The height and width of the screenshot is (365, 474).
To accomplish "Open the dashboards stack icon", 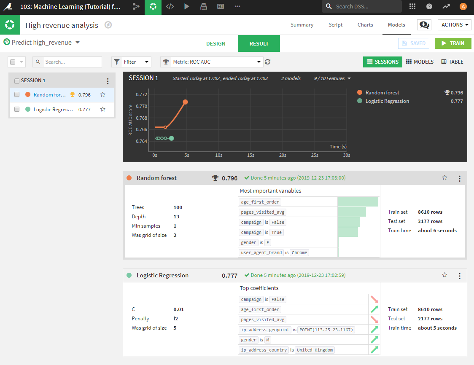I will (204, 6).
